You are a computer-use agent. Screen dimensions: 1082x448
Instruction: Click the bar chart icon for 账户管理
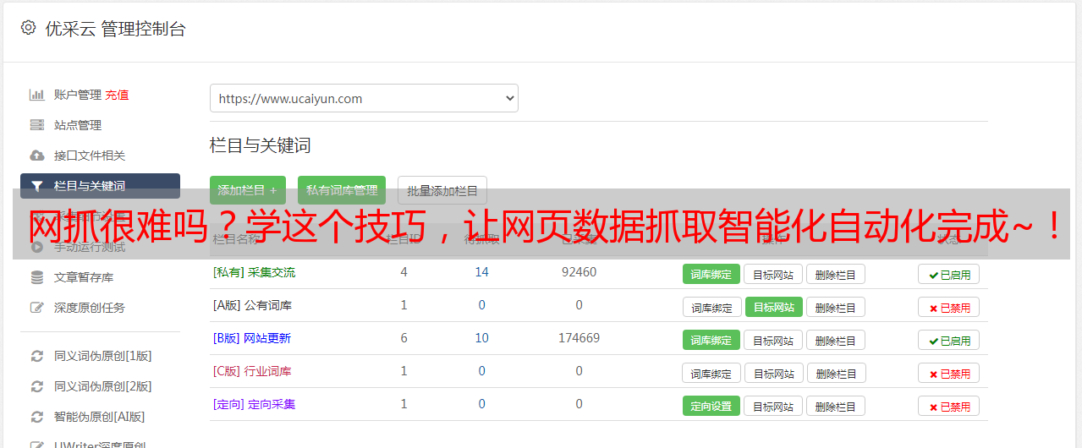coord(36,95)
